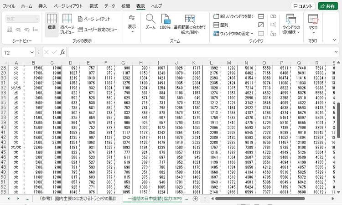Click horizontal scrollbar right arrow
This screenshot has width=342, height=205.
pyautogui.click(x=333, y=199)
